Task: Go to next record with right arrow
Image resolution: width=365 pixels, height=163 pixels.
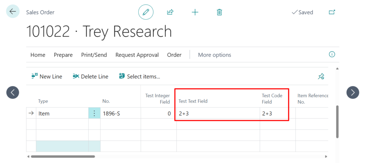Action: coord(353,93)
